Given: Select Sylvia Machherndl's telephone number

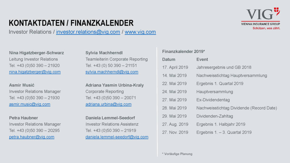Looking at the screenshot, I should tap(111, 65).
